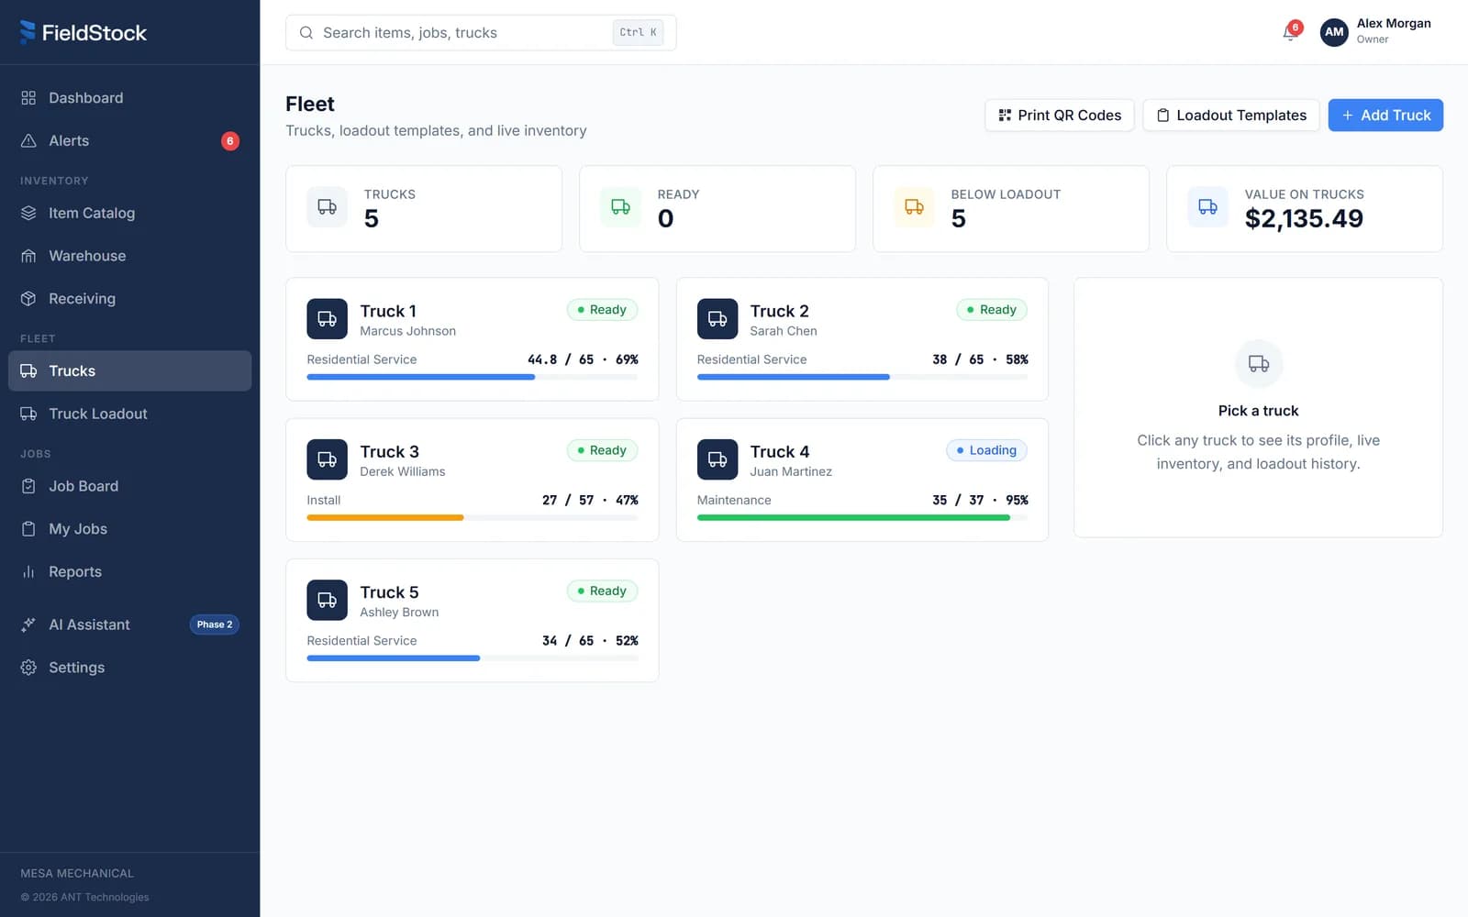Go to My Jobs
1468x917 pixels.
point(129,529)
